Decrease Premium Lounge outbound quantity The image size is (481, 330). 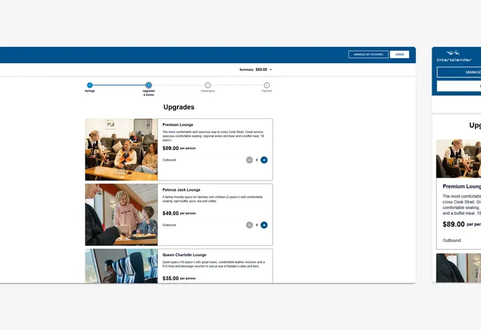250,160
